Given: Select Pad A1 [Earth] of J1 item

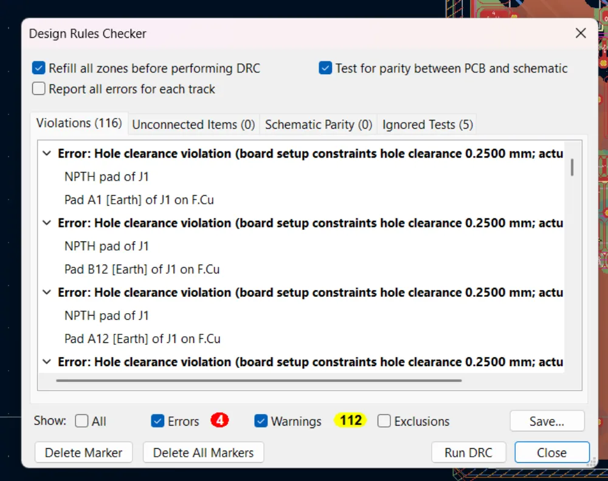Looking at the screenshot, I should pyautogui.click(x=139, y=199).
